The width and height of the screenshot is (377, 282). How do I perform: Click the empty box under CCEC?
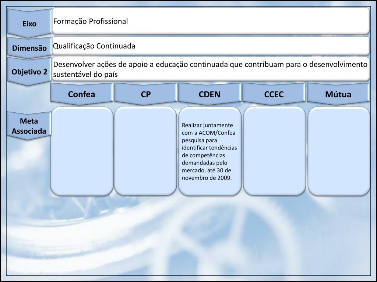pos(274,151)
